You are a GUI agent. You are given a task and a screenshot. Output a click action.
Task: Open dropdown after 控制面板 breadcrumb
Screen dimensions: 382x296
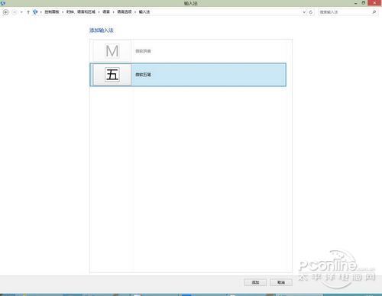(x=63, y=12)
